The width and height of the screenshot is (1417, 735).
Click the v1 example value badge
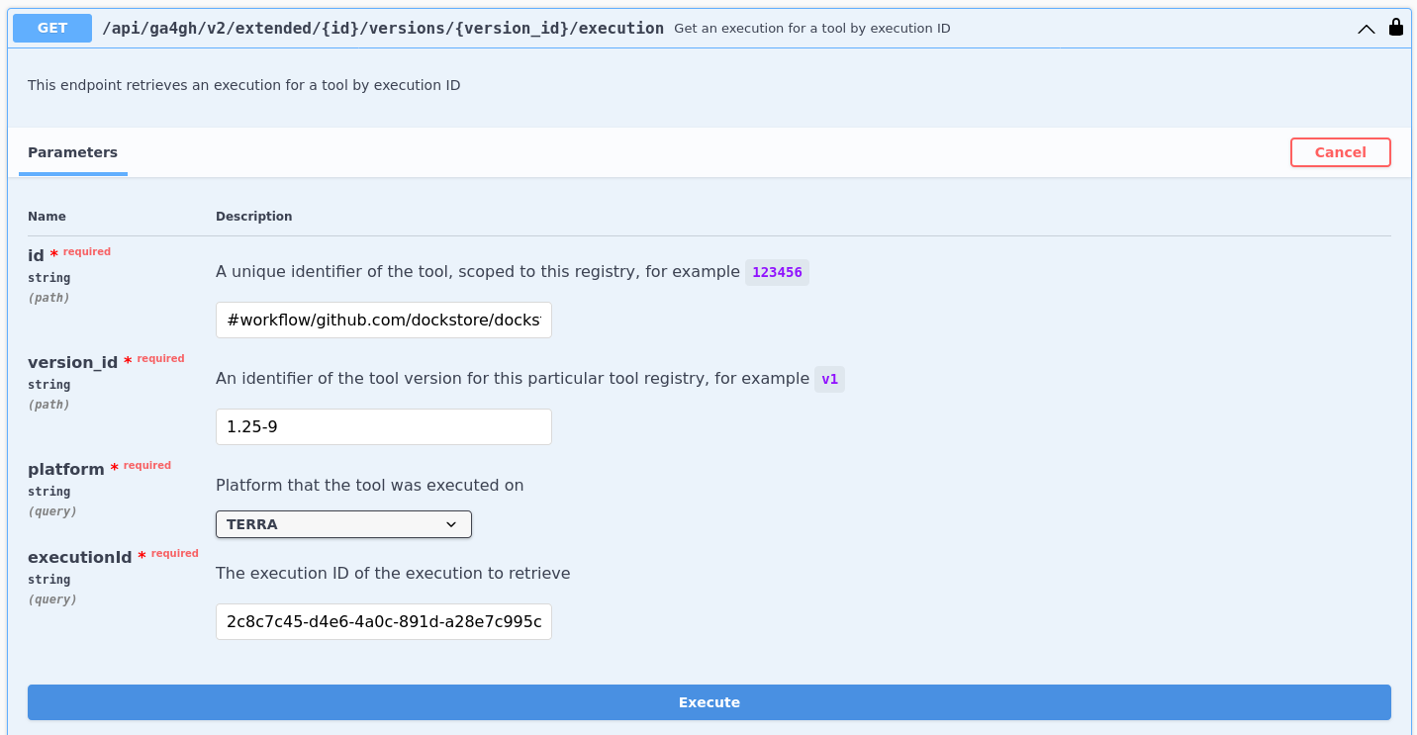point(829,379)
